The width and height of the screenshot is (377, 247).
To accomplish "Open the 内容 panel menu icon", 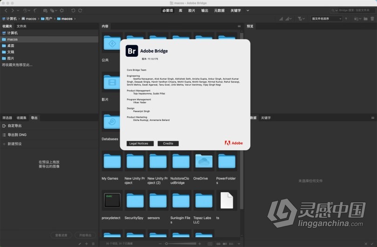I will (239, 26).
